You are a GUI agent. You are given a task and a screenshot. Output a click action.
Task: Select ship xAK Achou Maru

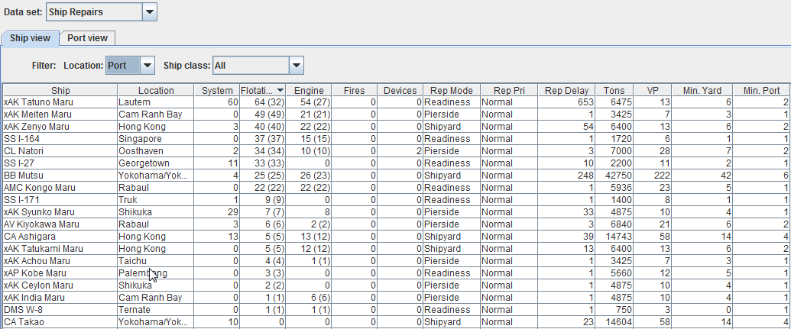(37, 261)
